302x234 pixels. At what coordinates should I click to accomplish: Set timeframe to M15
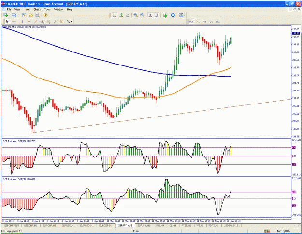pyautogui.click(x=191, y=22)
